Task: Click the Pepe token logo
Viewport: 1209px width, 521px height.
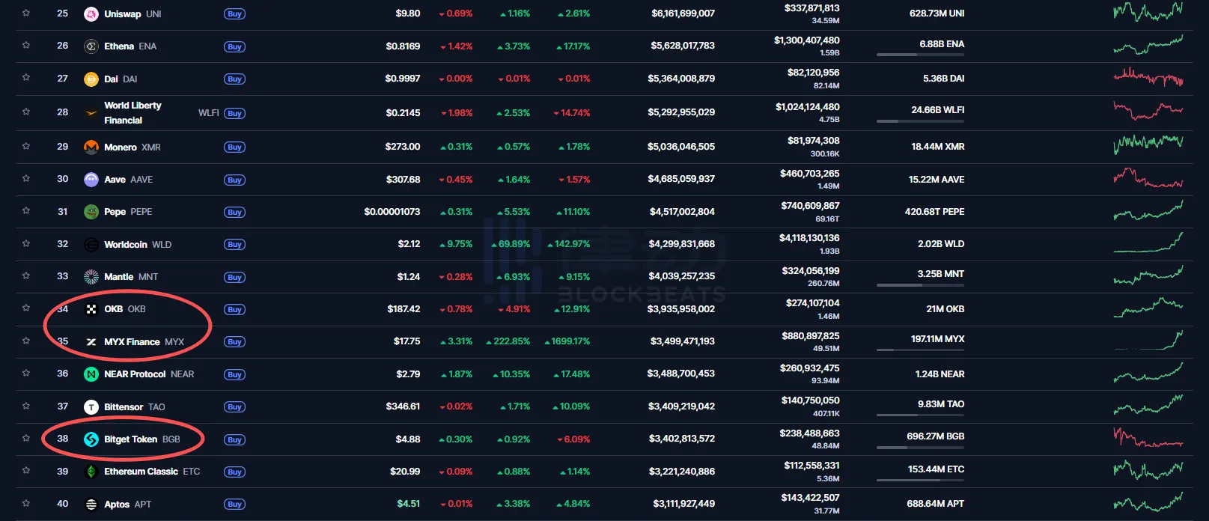Action: pyautogui.click(x=90, y=211)
